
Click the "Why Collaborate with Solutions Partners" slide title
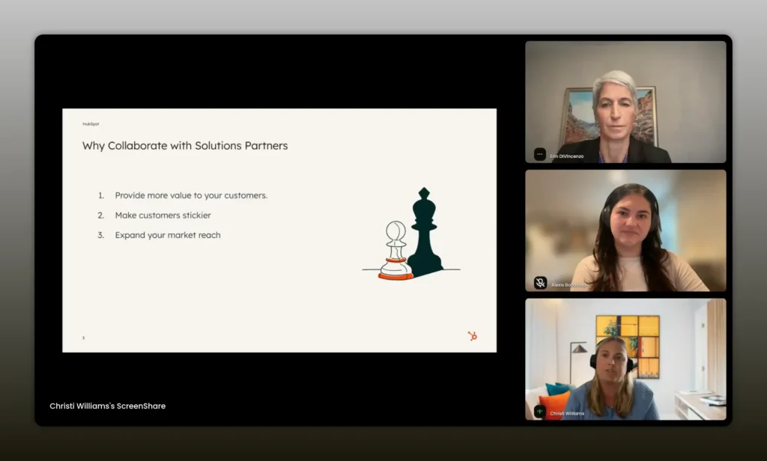pyautogui.click(x=185, y=146)
